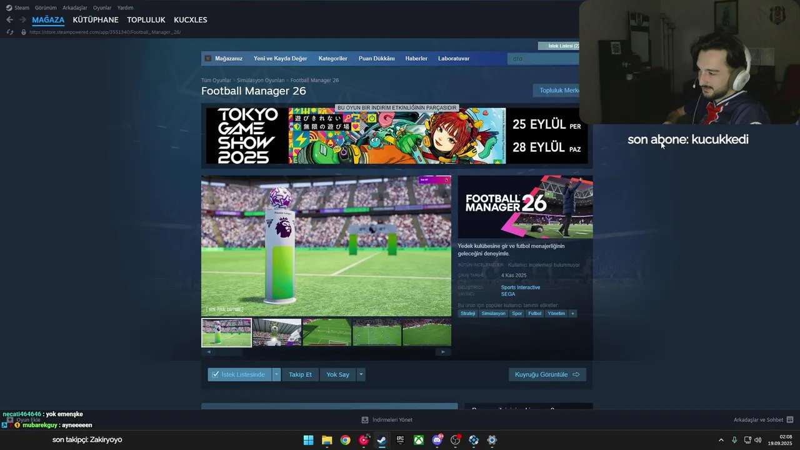The image size is (800, 450).
Task: Open the SEGA publisher link
Action: (508, 294)
